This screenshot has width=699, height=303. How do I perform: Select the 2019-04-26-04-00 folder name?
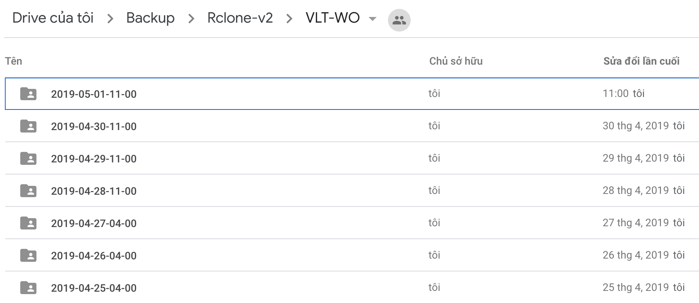[x=94, y=256]
